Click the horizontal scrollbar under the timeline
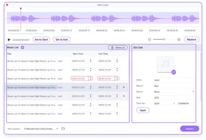The height and width of the screenshot is (140, 206). point(26,34)
